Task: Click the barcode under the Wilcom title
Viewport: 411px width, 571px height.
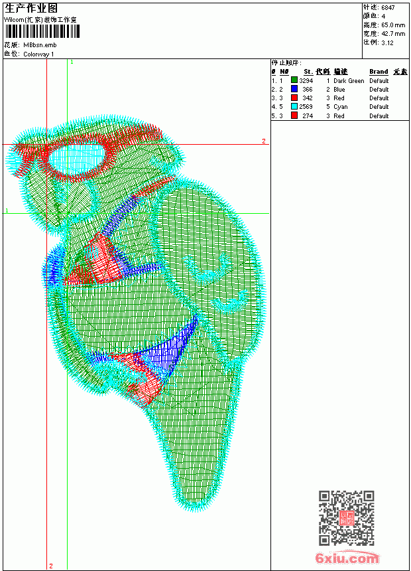Action: click(42, 31)
